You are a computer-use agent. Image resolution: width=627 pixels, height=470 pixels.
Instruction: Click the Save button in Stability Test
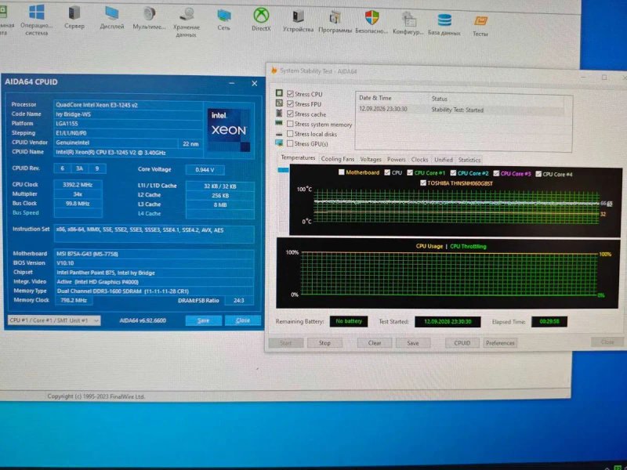[x=413, y=343]
